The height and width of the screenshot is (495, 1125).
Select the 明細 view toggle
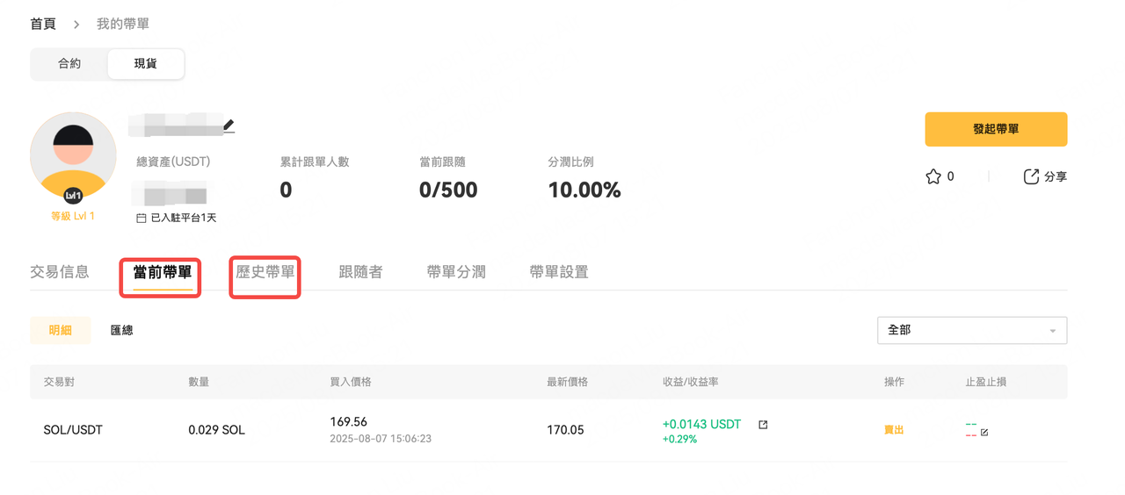pyautogui.click(x=61, y=330)
